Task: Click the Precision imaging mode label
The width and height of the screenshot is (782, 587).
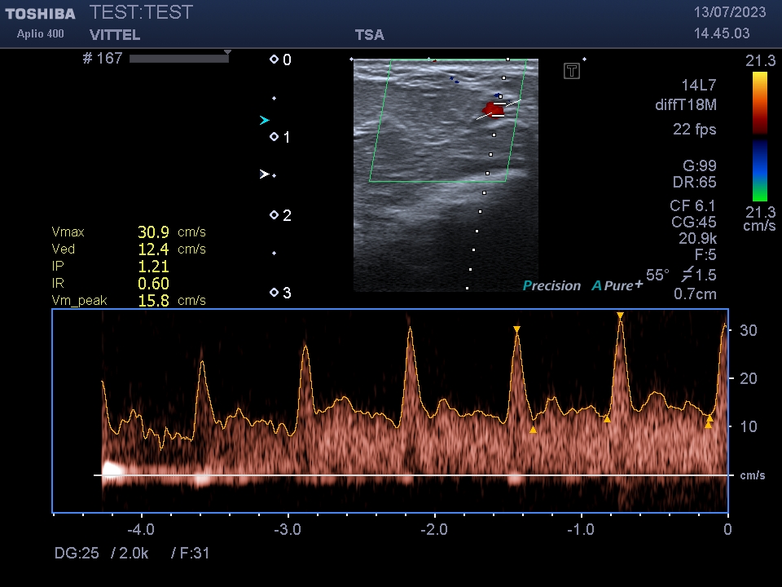Action: [551, 285]
